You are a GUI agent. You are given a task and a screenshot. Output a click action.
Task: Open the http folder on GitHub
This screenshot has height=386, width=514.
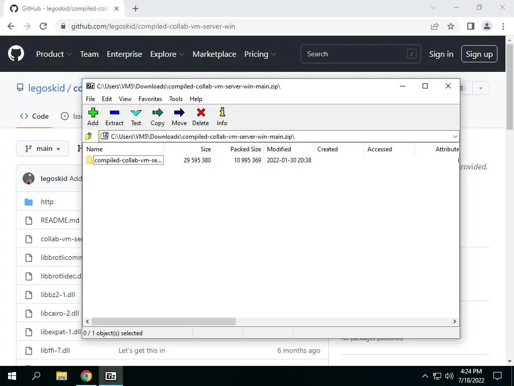[x=47, y=202]
